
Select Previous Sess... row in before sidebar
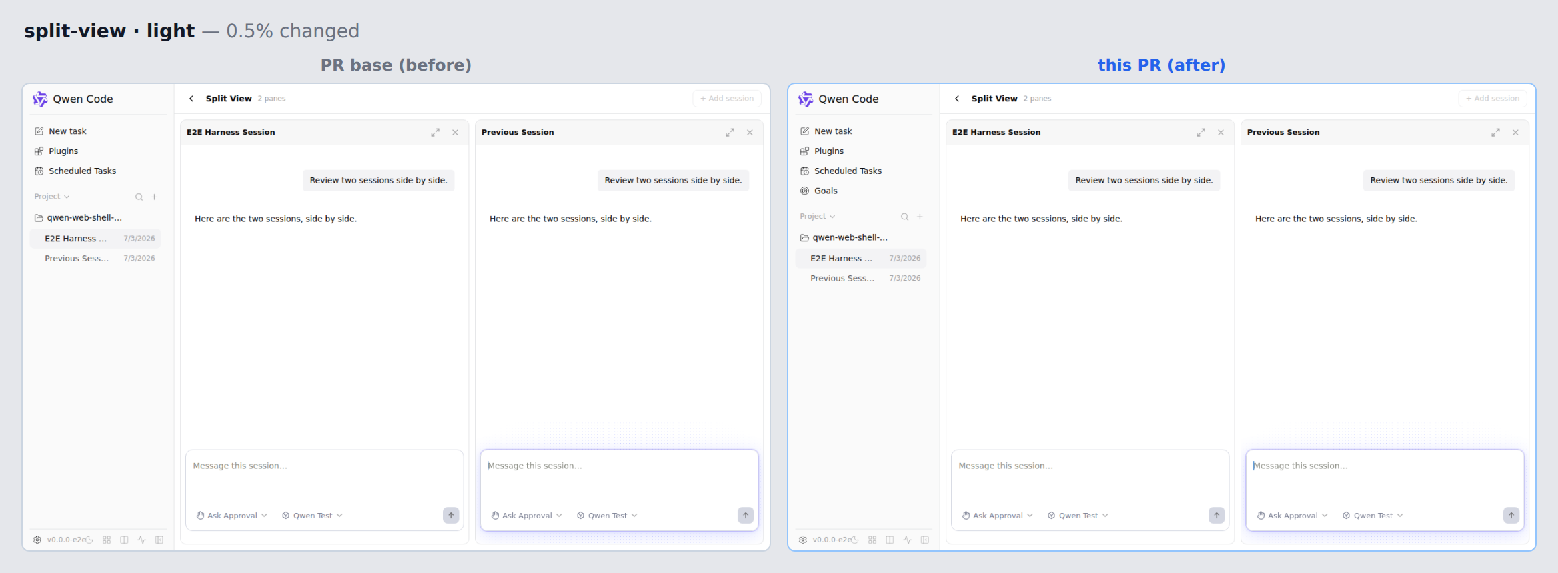coord(95,259)
